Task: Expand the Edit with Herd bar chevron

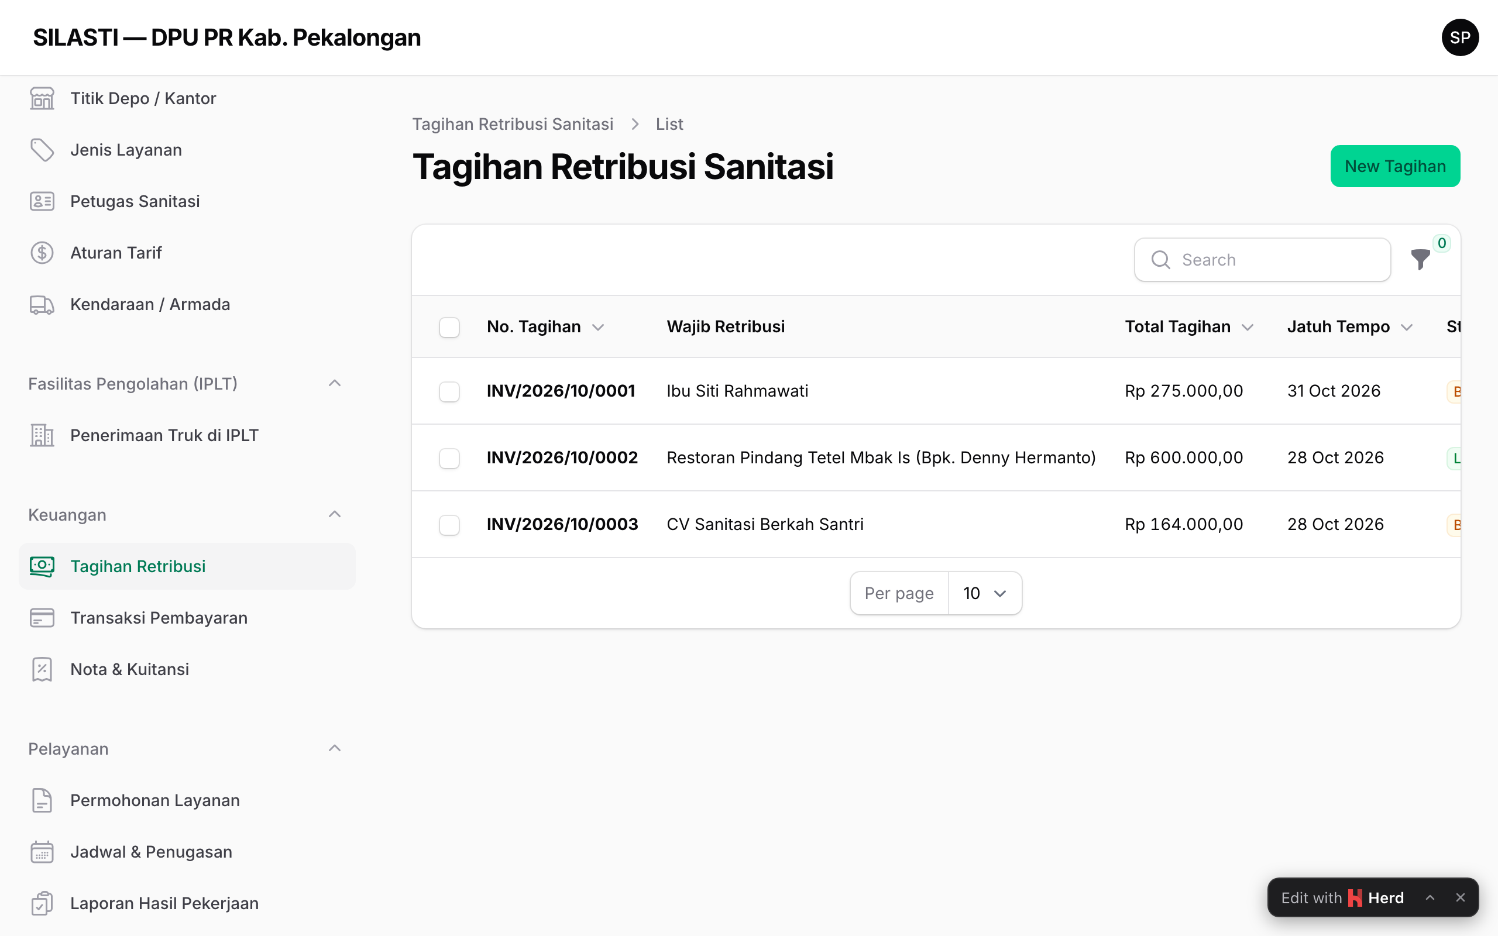Action: pyautogui.click(x=1430, y=897)
